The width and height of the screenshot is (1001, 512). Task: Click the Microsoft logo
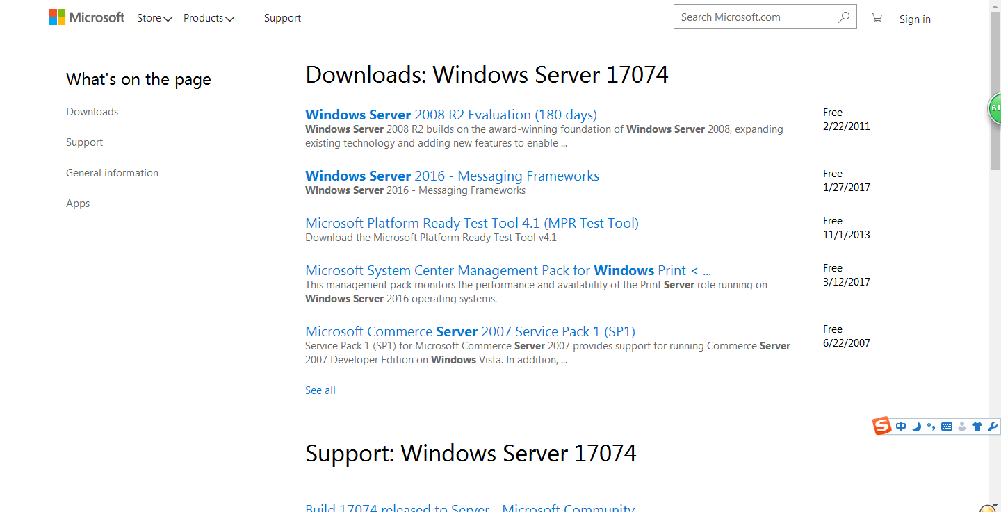coord(87,17)
